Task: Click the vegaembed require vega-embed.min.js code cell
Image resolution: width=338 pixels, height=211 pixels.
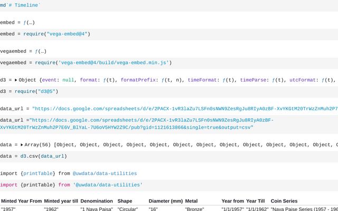Action: click(86, 63)
